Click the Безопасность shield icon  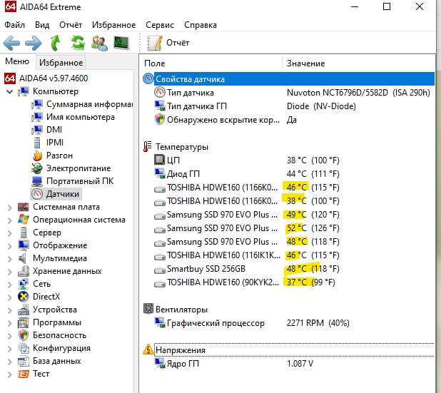click(x=24, y=335)
